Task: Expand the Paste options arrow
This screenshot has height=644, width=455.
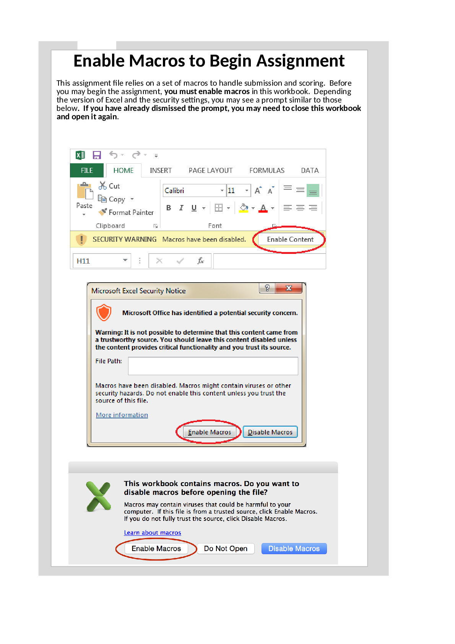Action: coord(84,215)
